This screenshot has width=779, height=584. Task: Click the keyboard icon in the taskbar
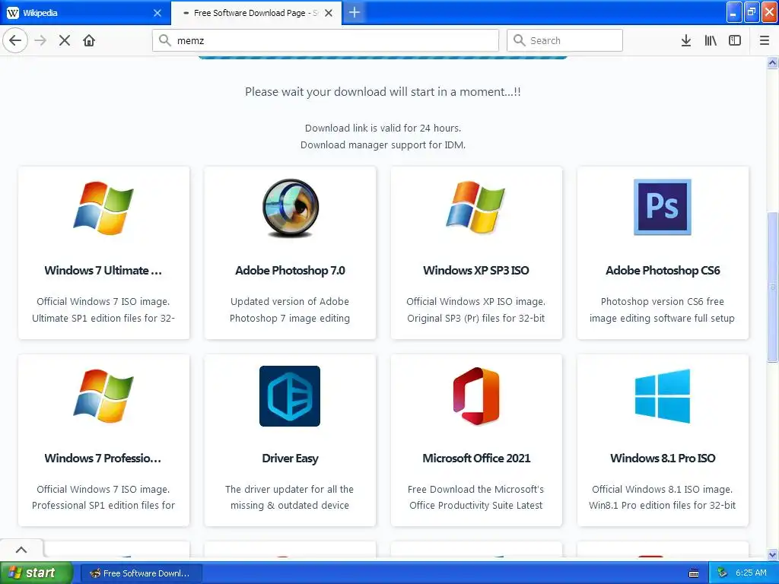[694, 573]
